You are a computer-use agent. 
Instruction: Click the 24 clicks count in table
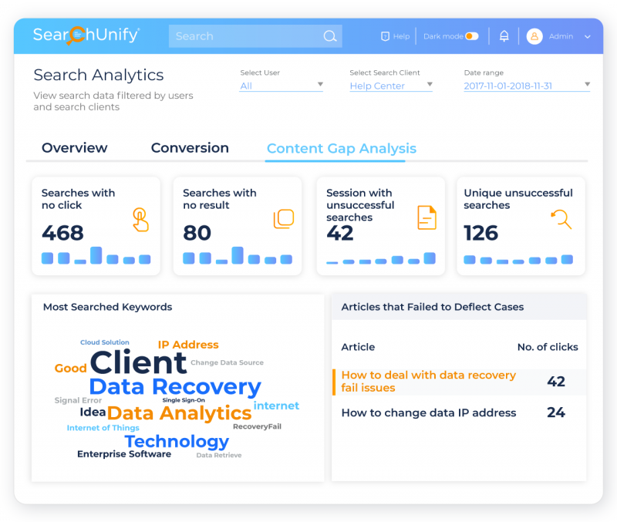tap(556, 413)
